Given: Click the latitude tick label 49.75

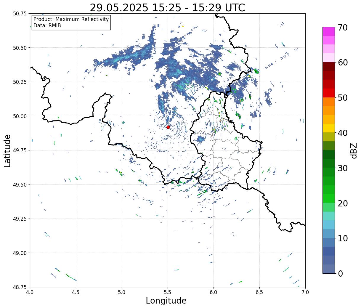Looking at the screenshot, I should [20, 150].
